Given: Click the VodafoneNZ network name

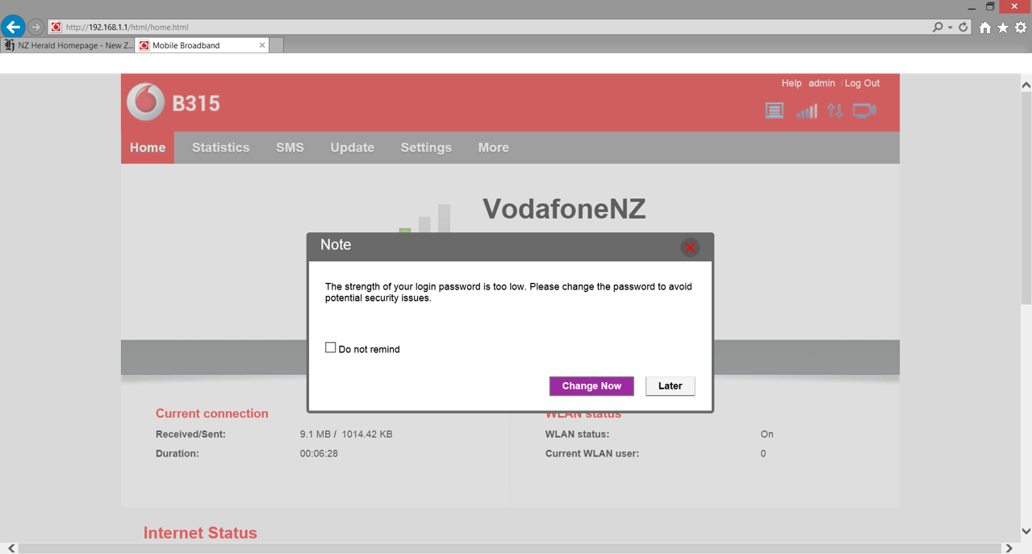Looking at the screenshot, I should [x=564, y=209].
